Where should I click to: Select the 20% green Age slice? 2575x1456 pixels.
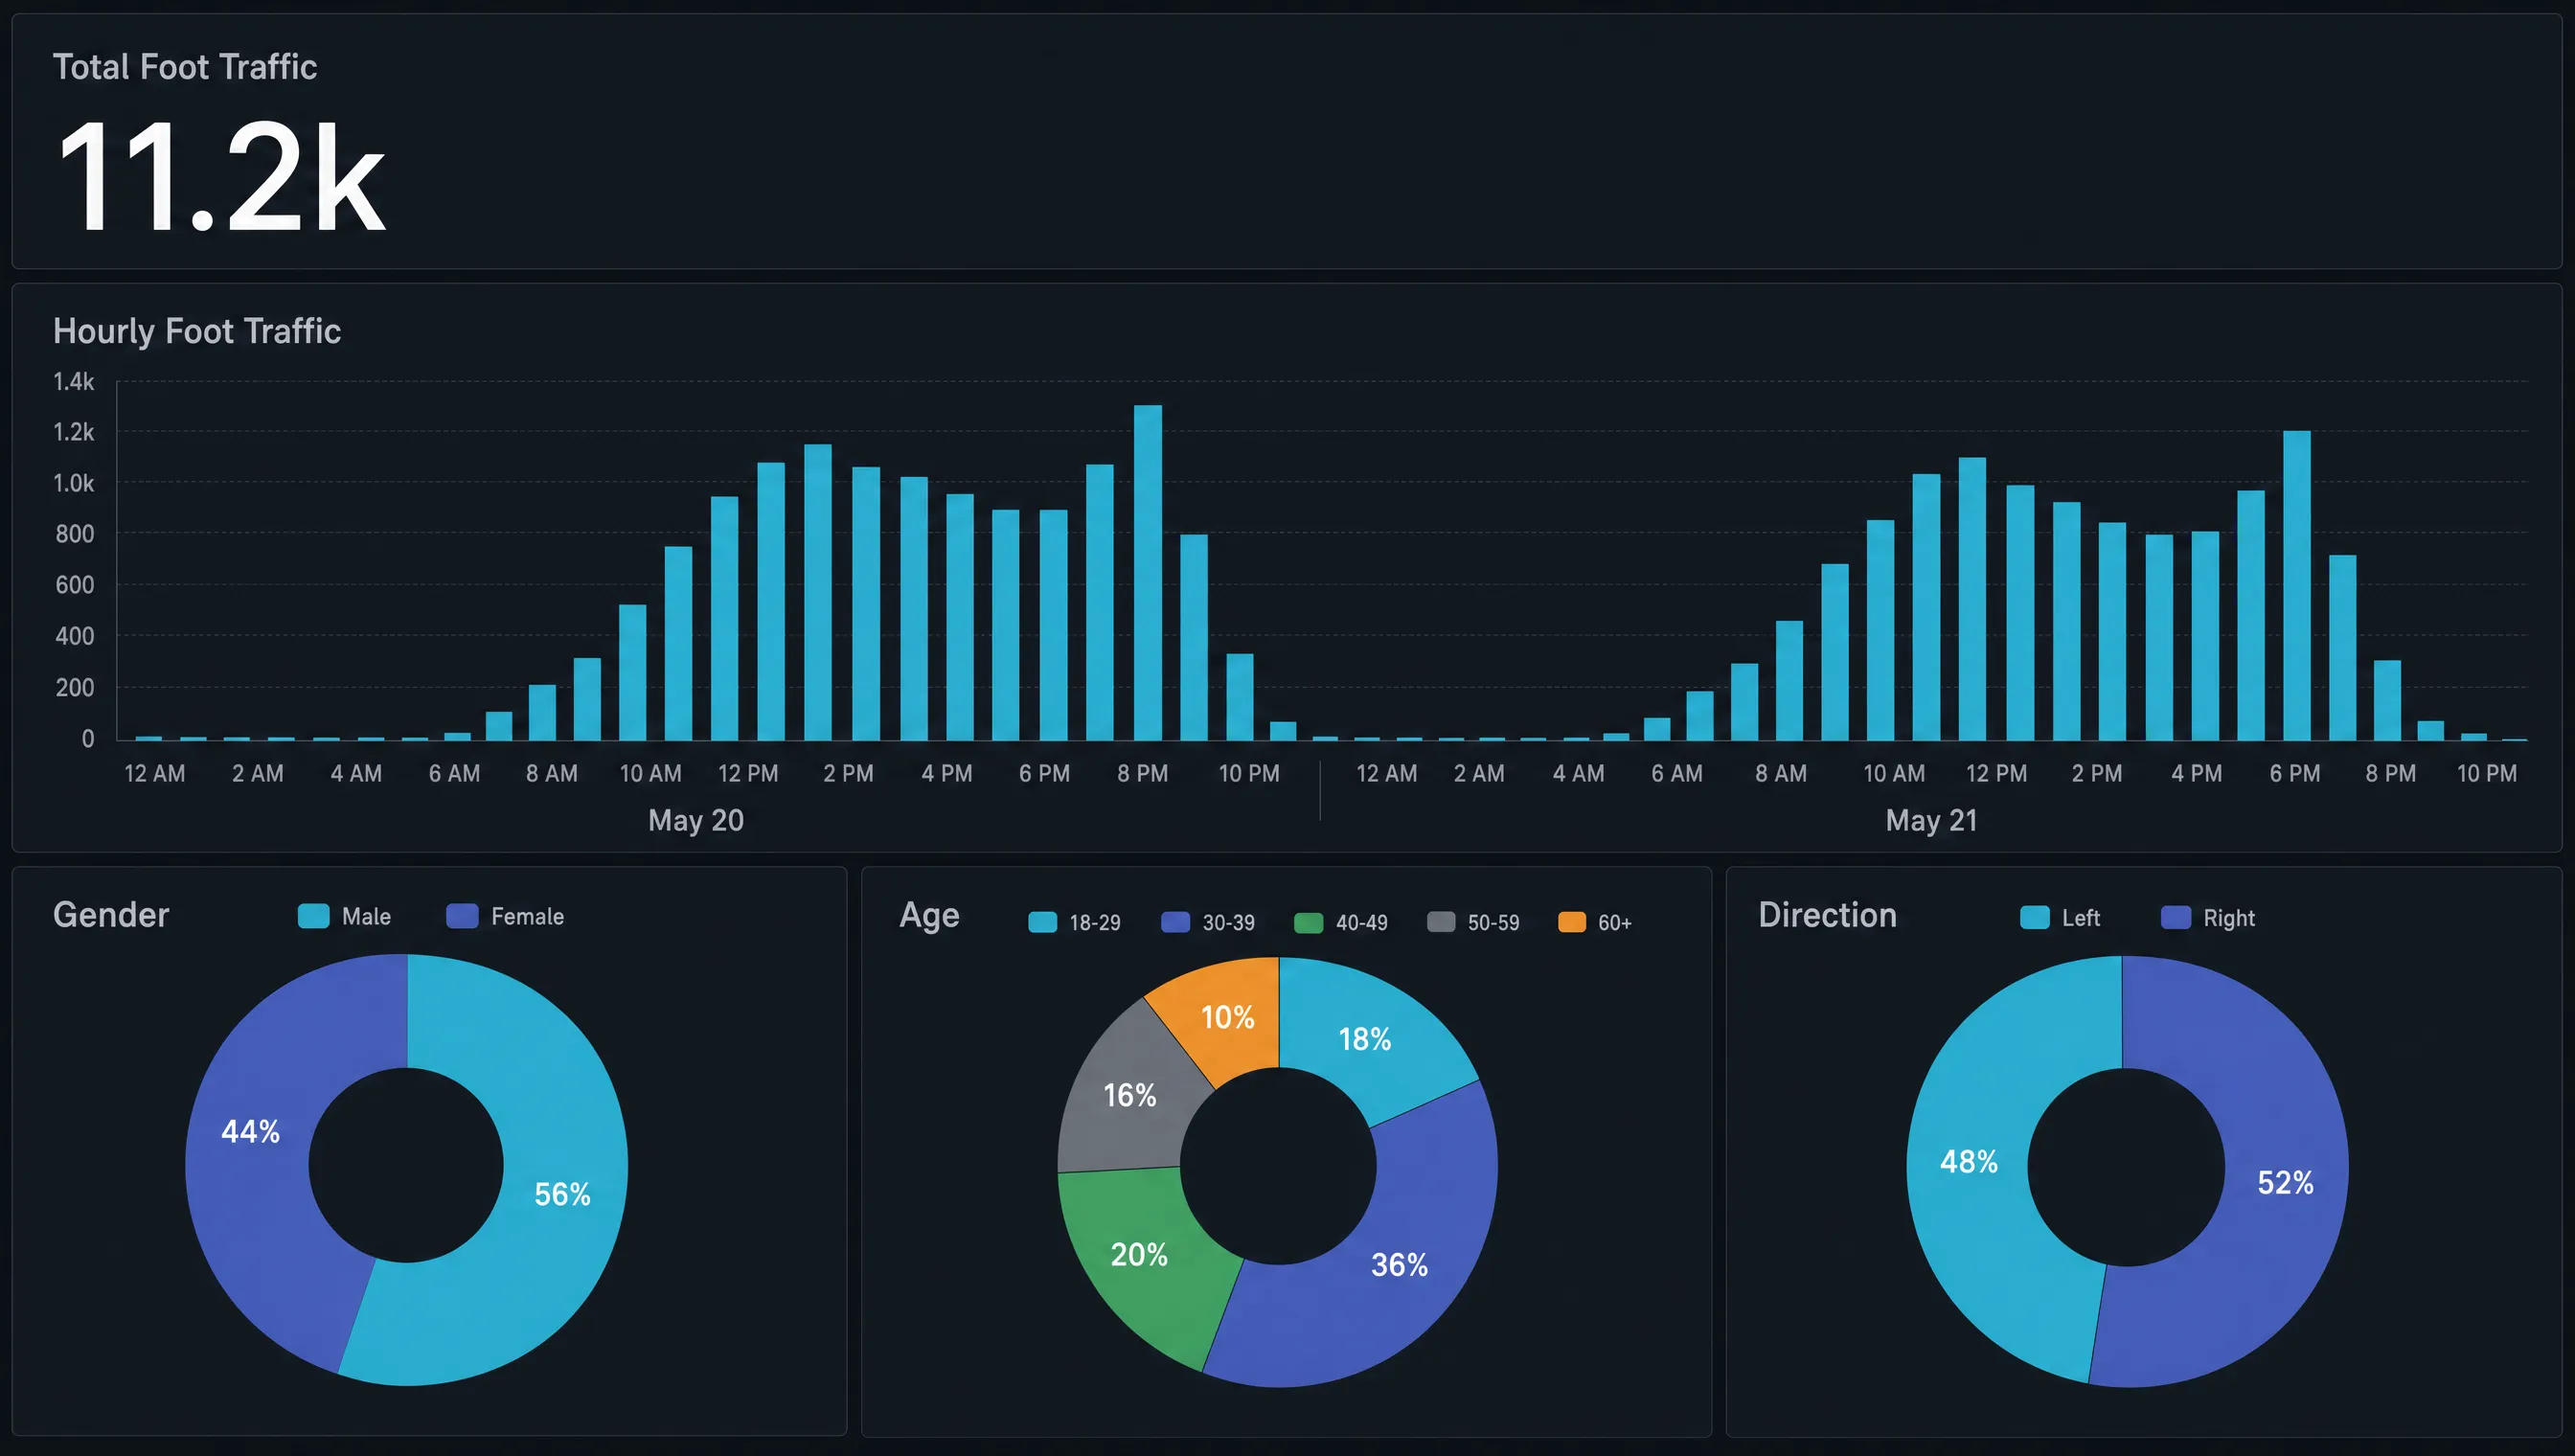1139,1254
